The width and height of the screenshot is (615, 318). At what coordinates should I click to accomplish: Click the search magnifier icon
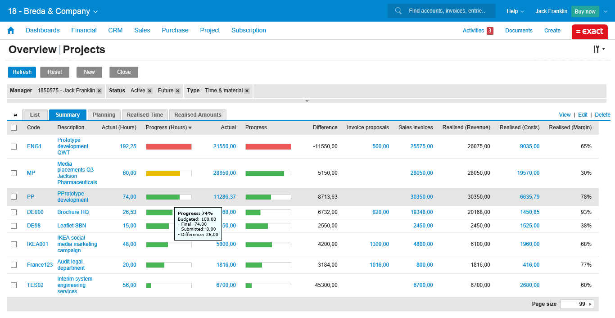(398, 11)
